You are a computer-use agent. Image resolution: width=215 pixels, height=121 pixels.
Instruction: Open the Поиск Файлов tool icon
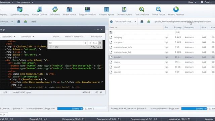(142, 9)
